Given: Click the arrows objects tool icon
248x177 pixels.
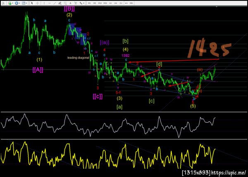Looking at the screenshot, I should pyautogui.click(x=81, y=3).
